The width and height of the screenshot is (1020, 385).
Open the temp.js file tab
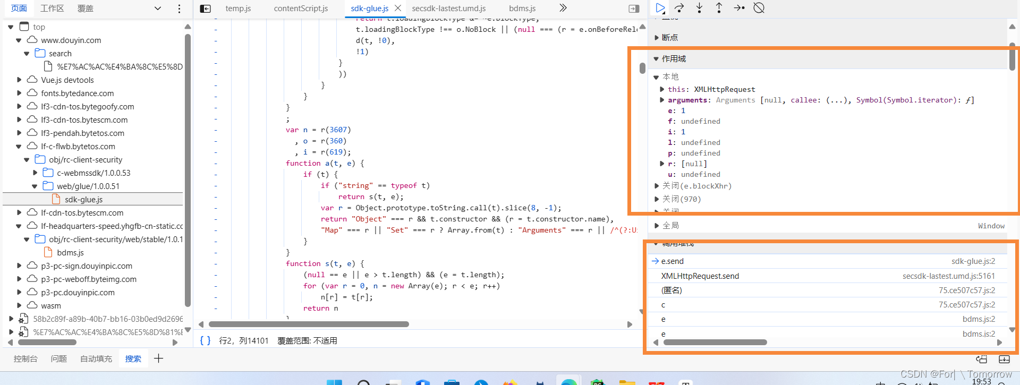tap(238, 8)
